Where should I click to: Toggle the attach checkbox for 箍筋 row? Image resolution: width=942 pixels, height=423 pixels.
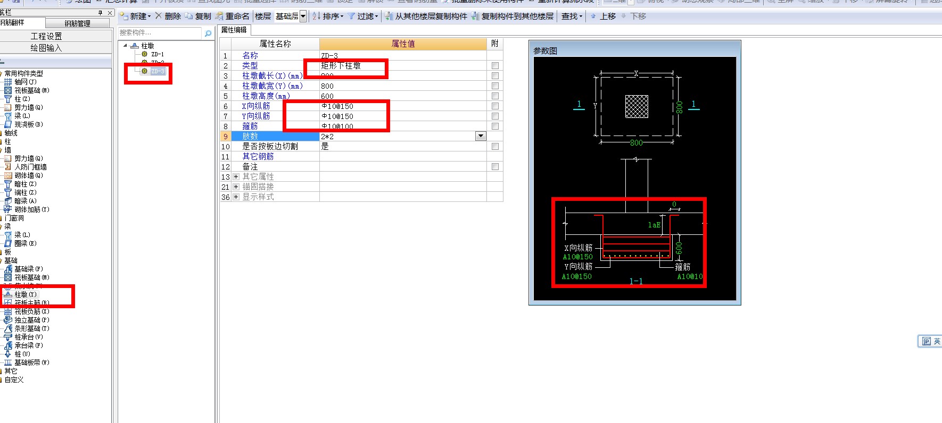coord(495,126)
